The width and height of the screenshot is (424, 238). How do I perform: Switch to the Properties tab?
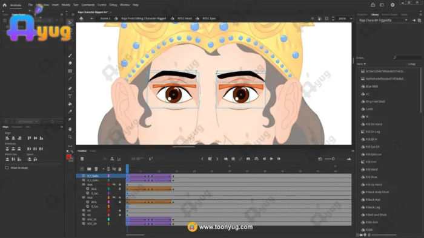click(362, 14)
